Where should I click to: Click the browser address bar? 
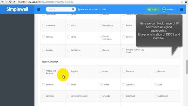click(x=98, y=2)
